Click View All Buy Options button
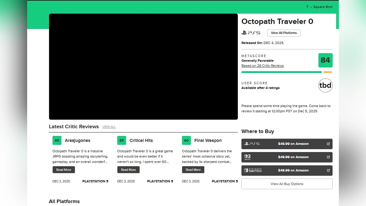Screen dimensions: 366x206 click(x=287, y=184)
